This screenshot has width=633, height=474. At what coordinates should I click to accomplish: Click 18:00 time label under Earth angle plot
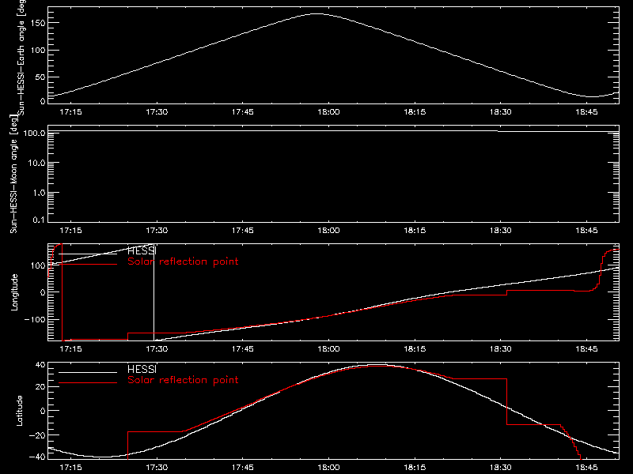click(328, 112)
